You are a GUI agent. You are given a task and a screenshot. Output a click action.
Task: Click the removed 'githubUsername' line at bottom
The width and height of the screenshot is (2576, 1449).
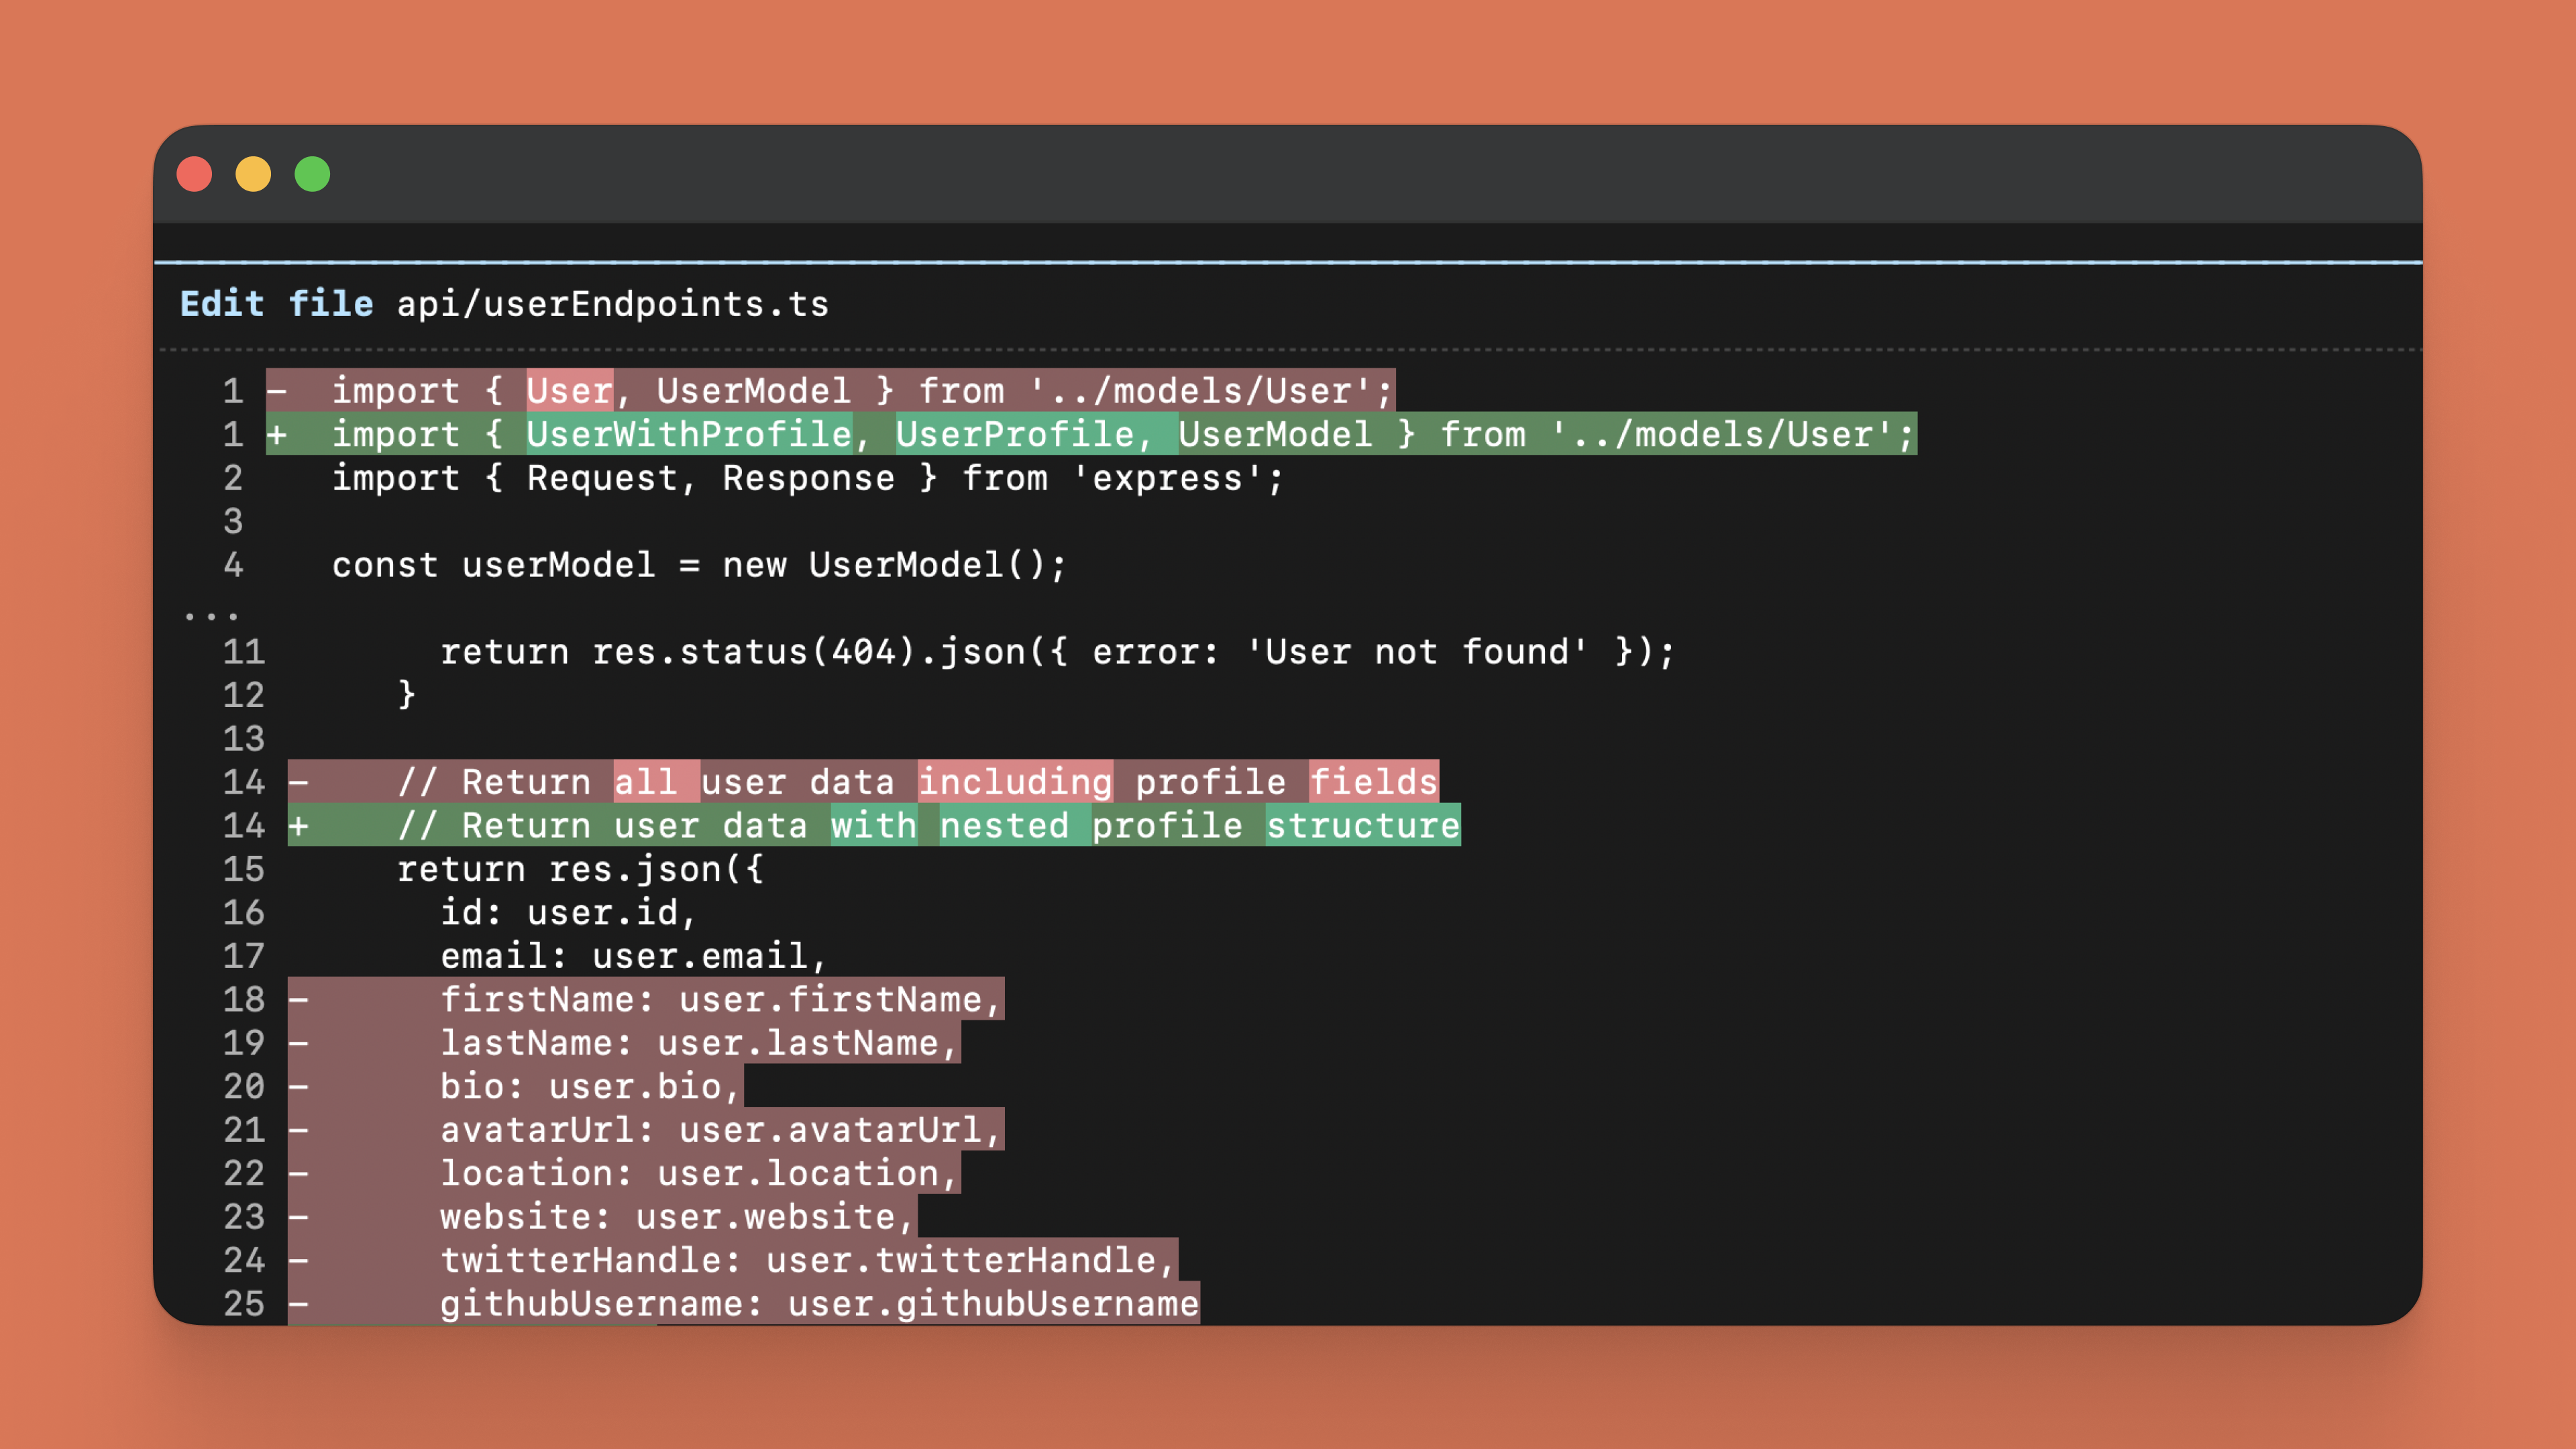pyautogui.click(x=818, y=1303)
